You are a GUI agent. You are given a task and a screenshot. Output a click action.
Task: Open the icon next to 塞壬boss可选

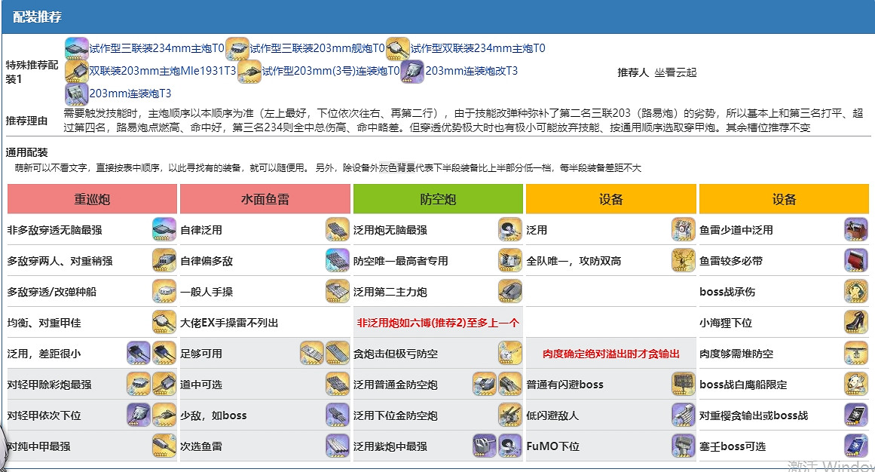(x=855, y=446)
